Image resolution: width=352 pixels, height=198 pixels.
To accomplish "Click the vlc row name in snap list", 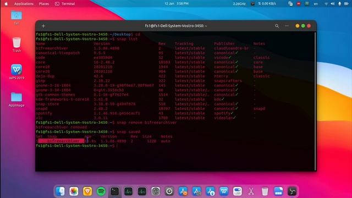I will pos(39,118).
